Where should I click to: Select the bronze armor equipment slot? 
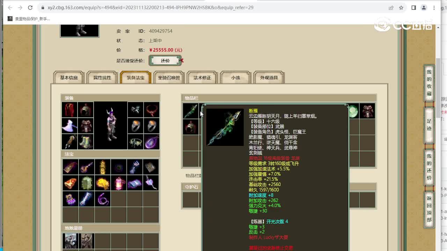tap(86, 126)
